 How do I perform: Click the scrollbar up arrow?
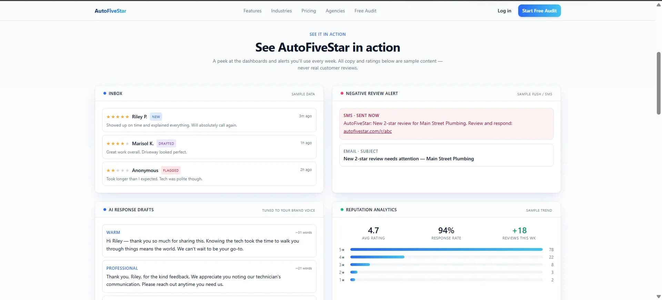(659, 4)
